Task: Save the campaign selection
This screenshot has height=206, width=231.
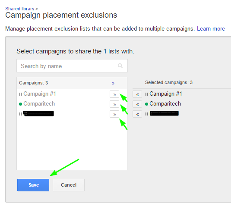Action: (33, 185)
